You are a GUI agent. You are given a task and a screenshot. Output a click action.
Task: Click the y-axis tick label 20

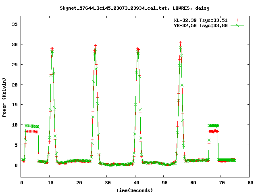point(15,84)
